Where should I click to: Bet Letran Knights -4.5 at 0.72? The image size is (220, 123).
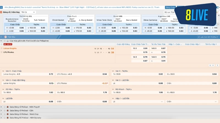click(51, 74)
